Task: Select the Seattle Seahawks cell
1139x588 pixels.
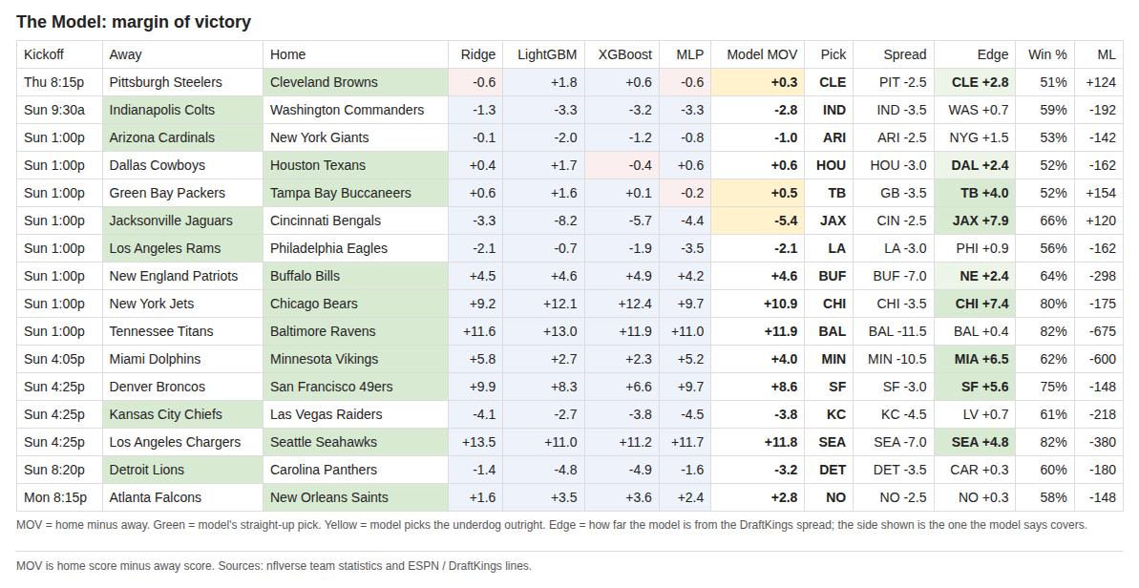Action: (x=355, y=442)
